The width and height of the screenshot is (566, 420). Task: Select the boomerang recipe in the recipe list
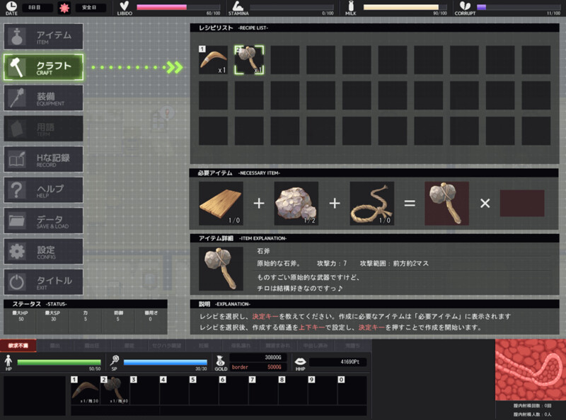coord(213,60)
